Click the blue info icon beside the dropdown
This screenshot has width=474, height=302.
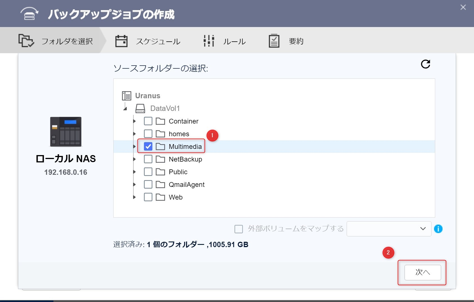[438, 229]
